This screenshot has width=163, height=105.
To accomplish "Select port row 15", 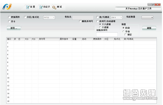I will [x=81, y=97].
